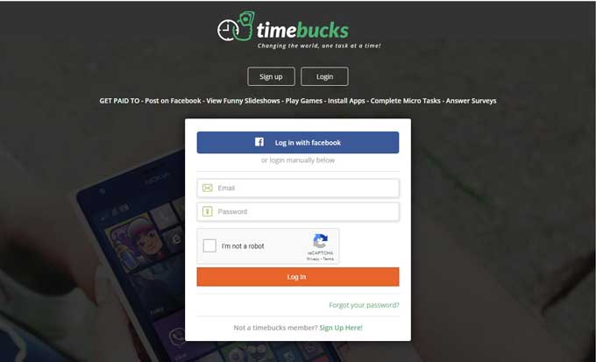Follow the "Sign Up Here!" link
This screenshot has height=362, width=596.
341,328
